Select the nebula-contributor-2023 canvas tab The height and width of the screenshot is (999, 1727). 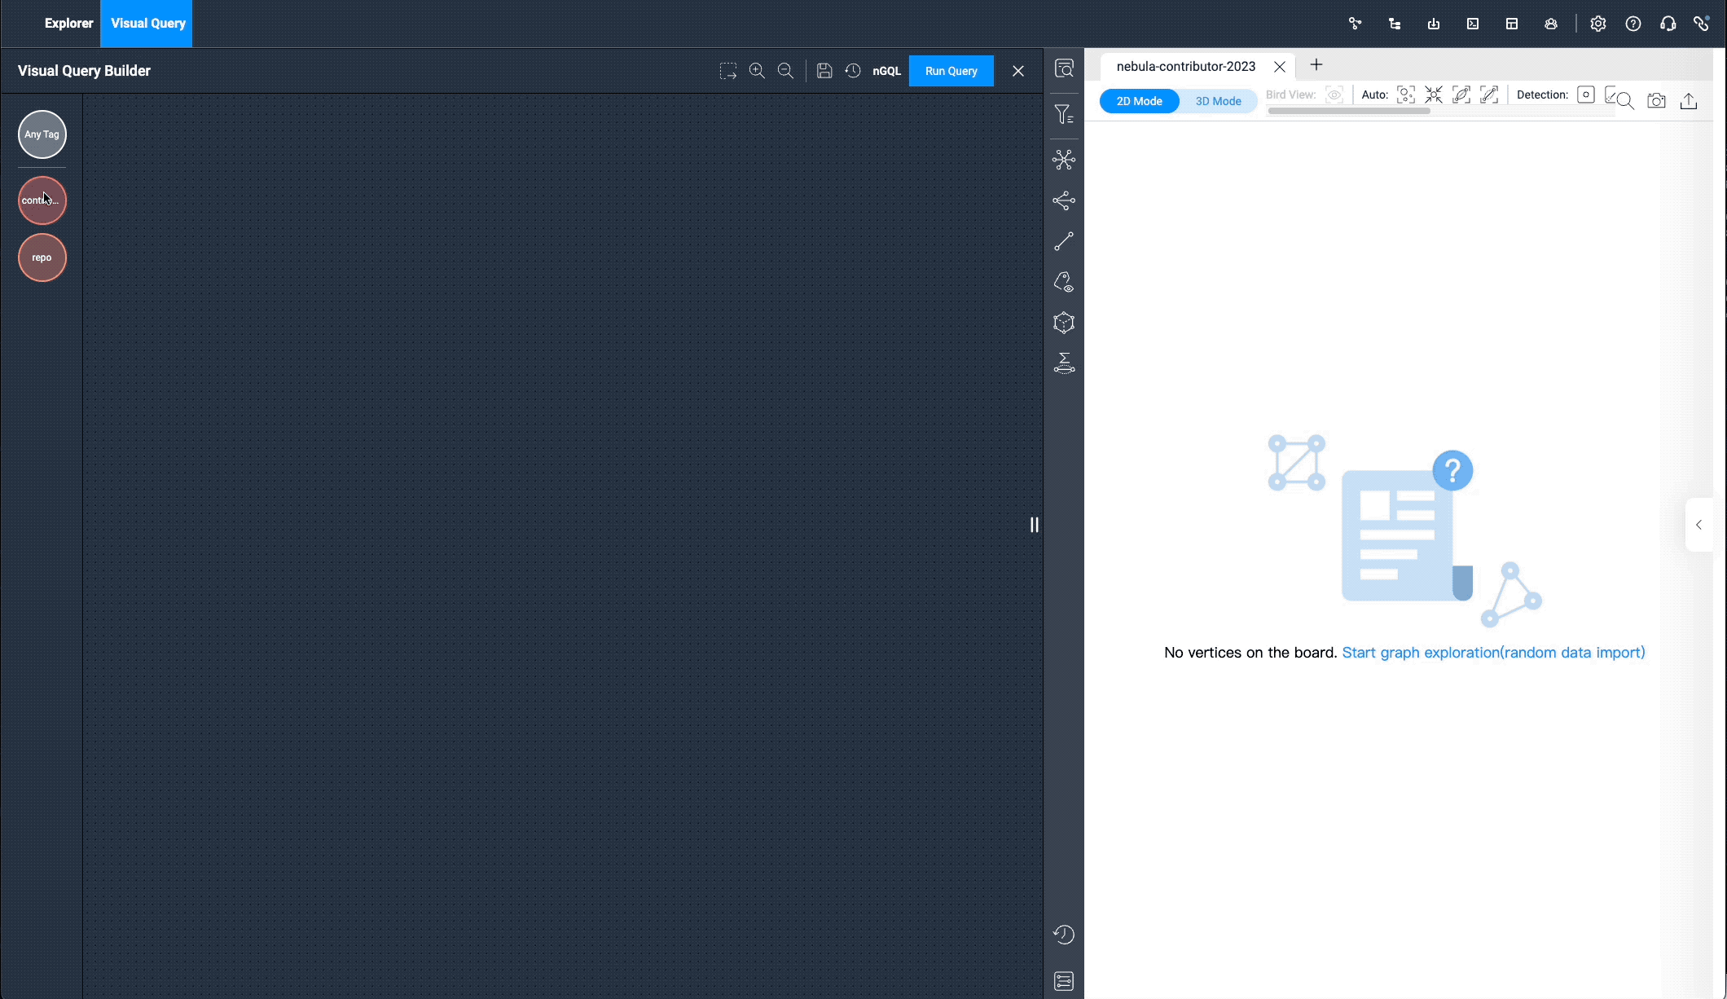coord(1185,66)
